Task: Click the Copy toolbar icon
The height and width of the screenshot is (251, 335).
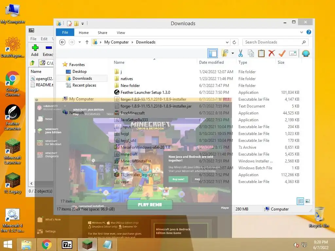Action: 251,53
